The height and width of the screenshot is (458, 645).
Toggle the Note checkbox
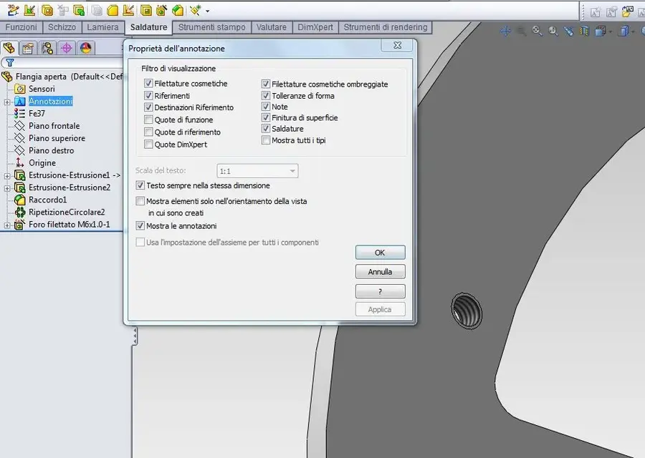(266, 107)
